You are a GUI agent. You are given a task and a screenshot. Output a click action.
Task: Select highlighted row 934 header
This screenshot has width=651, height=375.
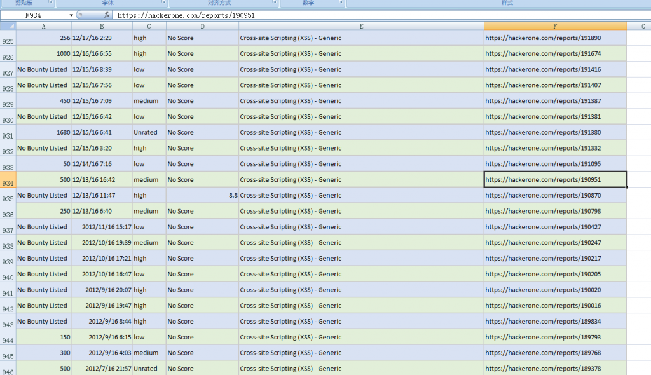8,180
